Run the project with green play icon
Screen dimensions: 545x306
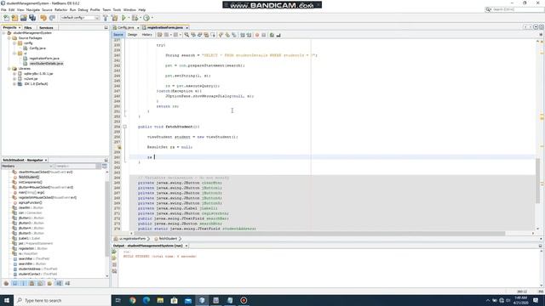pyautogui.click(x=123, y=18)
